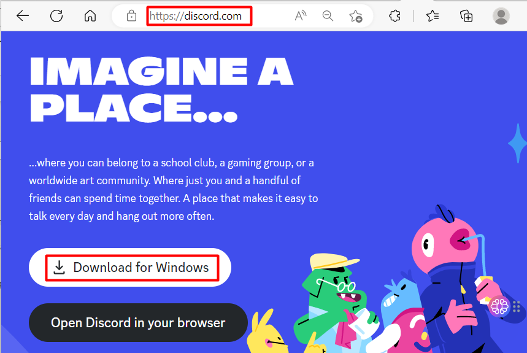
Task: Go back with the browser back arrow
Action: (23, 16)
